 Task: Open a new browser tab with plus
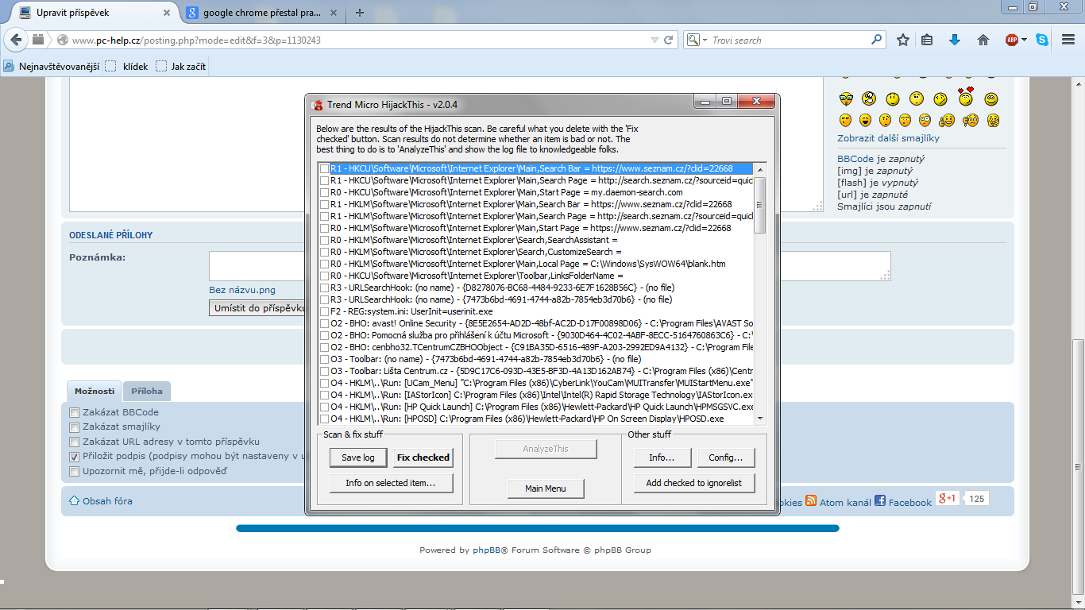click(x=360, y=13)
